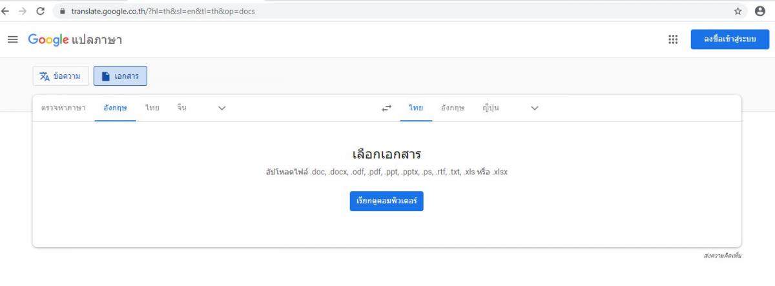Select จีน as source language

pos(182,108)
